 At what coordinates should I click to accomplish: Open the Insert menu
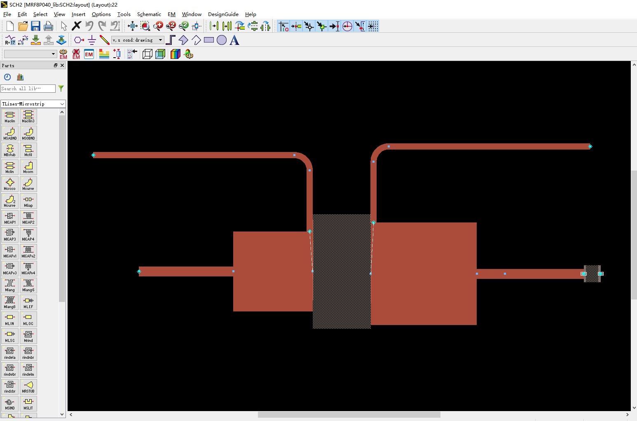pyautogui.click(x=78, y=14)
